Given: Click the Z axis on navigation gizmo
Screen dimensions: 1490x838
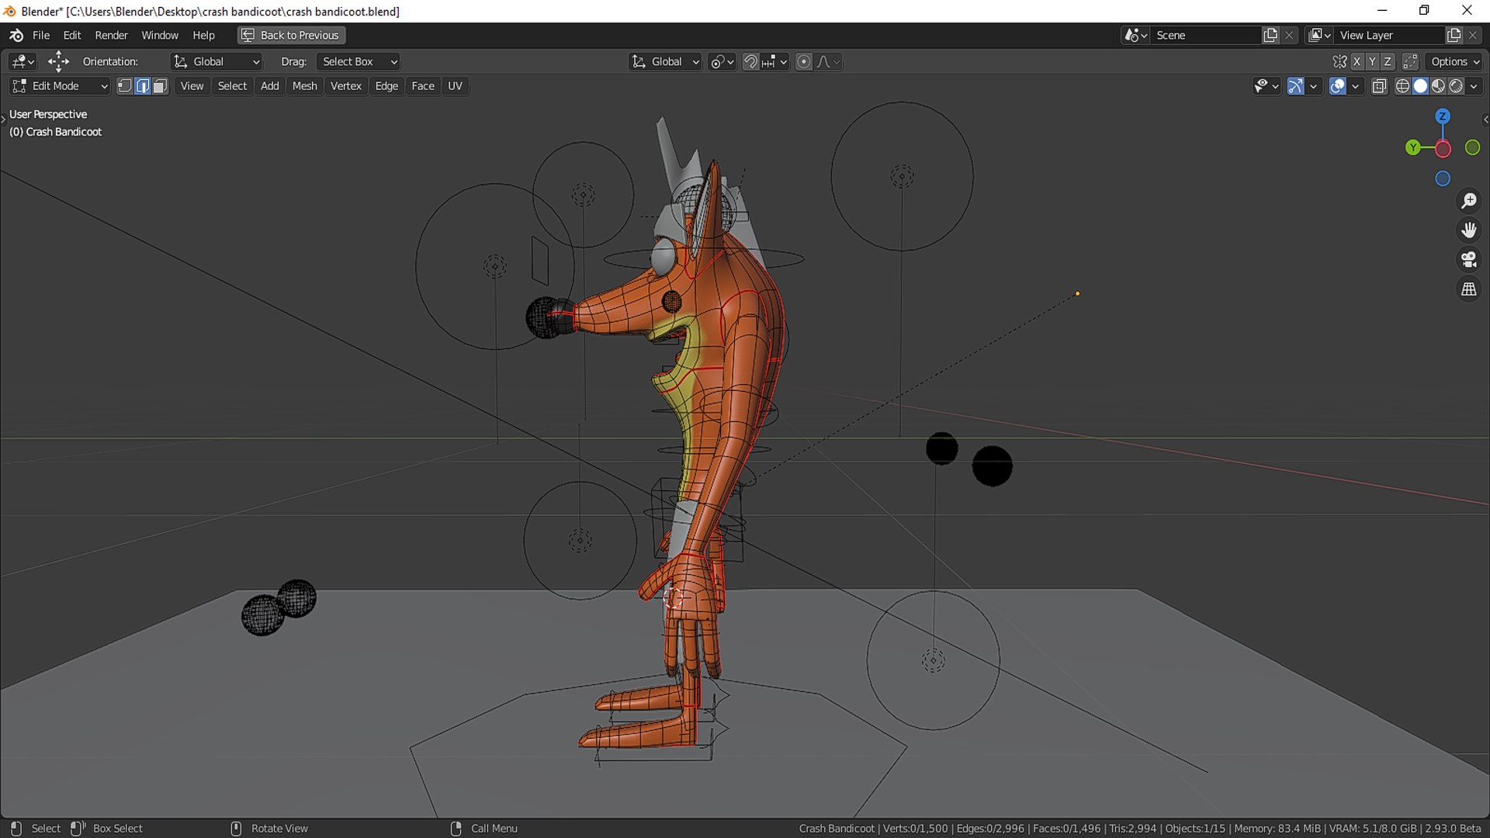Looking at the screenshot, I should point(1443,116).
